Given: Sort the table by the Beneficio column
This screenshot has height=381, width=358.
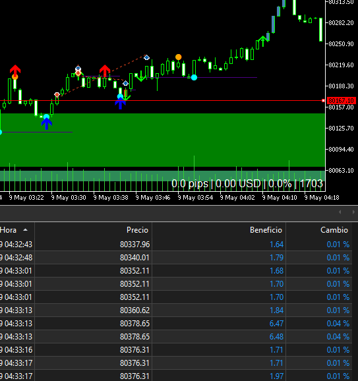Looking at the screenshot, I should click(x=266, y=230).
